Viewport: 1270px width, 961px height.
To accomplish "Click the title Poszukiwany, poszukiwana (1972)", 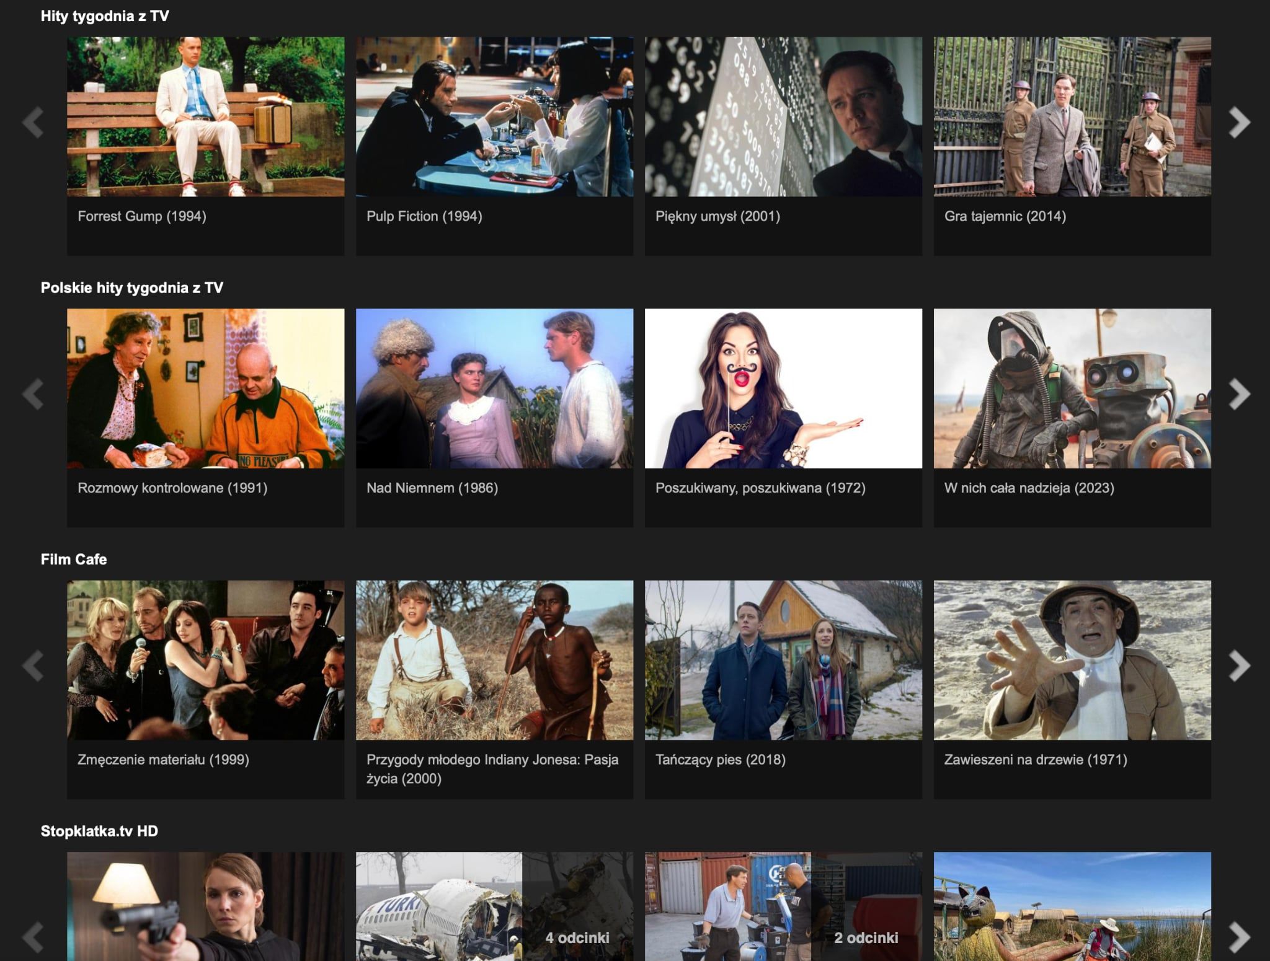I will 760,488.
